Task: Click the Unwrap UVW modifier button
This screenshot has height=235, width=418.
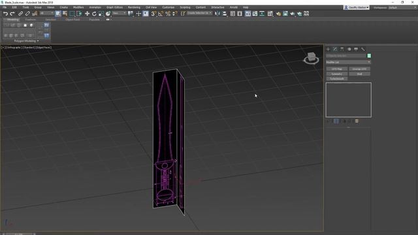Action: [359, 69]
